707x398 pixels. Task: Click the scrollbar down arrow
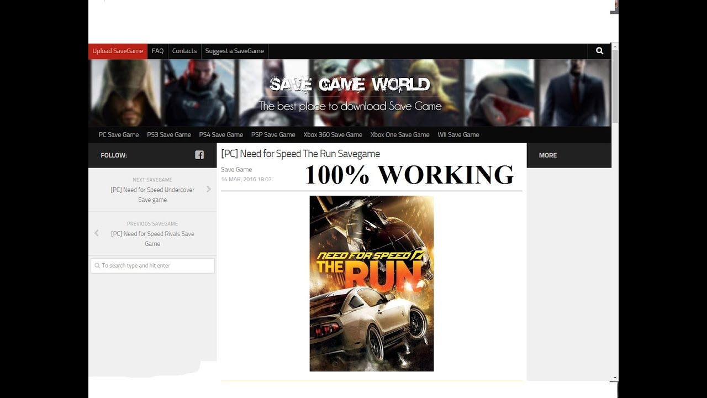[x=615, y=378]
